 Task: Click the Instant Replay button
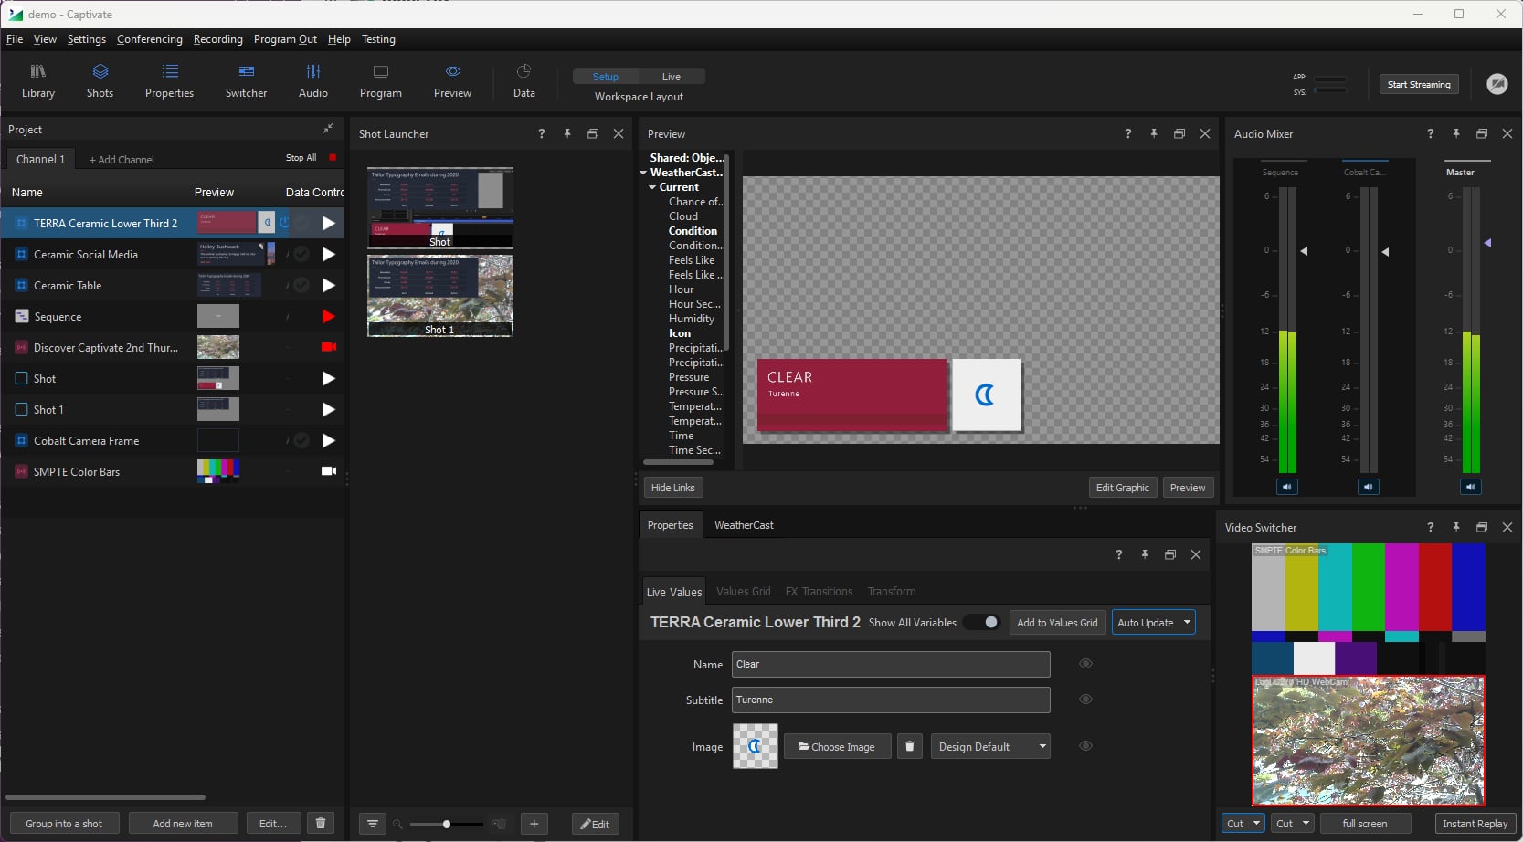point(1475,823)
